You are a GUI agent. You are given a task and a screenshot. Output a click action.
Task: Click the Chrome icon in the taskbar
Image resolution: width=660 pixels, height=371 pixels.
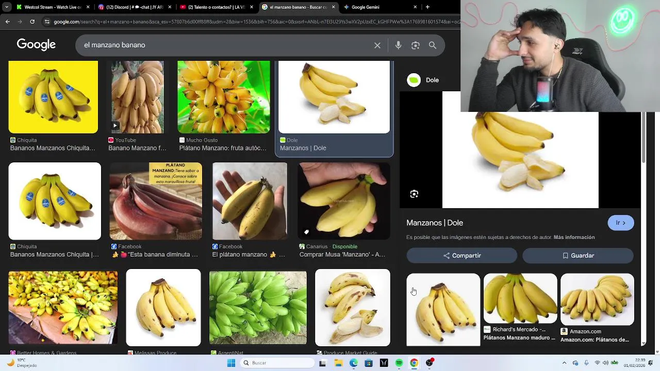(x=414, y=363)
